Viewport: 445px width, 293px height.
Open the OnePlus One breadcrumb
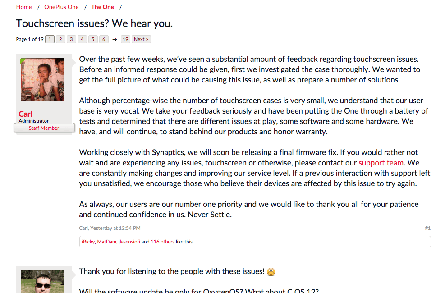tap(61, 7)
